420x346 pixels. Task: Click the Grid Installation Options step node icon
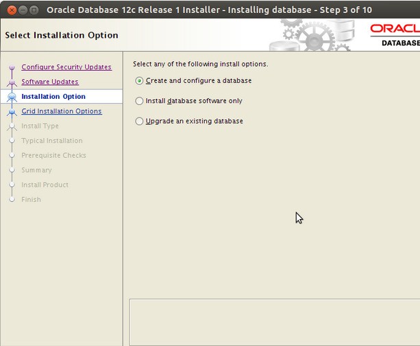pyautogui.click(x=12, y=111)
